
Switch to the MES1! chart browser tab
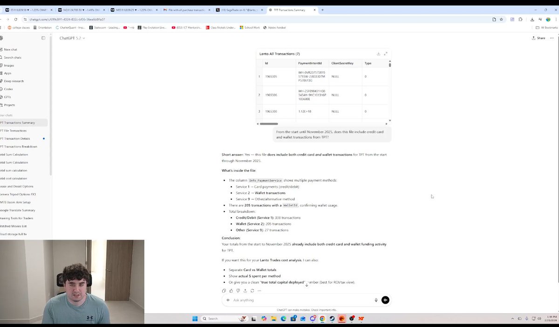pyautogui.click(x=135, y=10)
